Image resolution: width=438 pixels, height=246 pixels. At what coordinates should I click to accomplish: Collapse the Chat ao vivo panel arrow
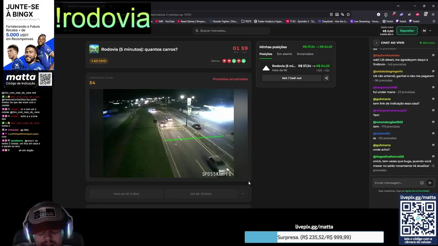coord(376,43)
